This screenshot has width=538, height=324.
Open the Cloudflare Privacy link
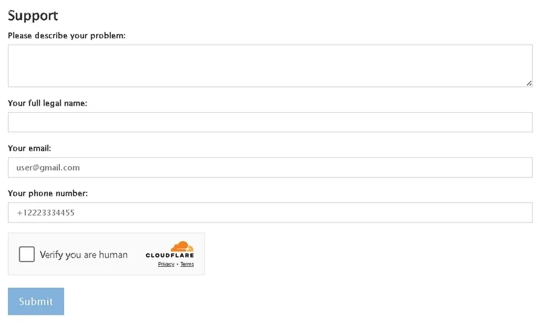click(x=166, y=264)
